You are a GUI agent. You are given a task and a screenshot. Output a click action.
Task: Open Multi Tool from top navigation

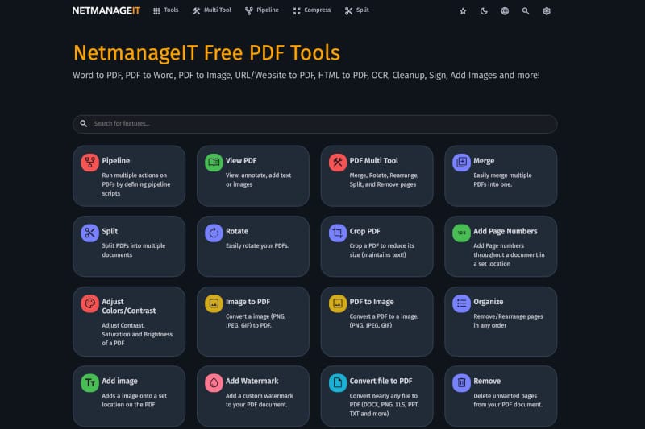[x=211, y=11]
